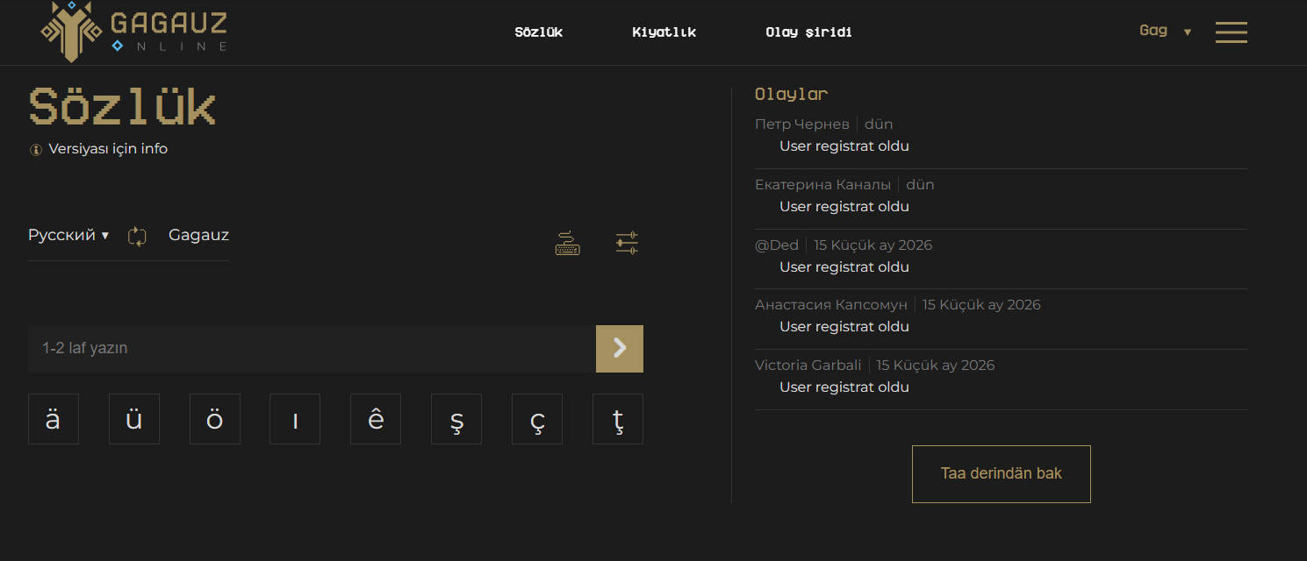Open the Olay şiridi menu item

pos(808,32)
